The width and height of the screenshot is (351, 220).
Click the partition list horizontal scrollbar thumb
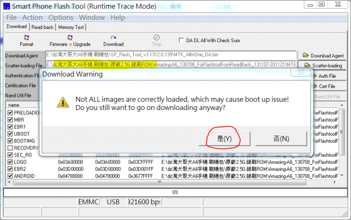(160, 182)
